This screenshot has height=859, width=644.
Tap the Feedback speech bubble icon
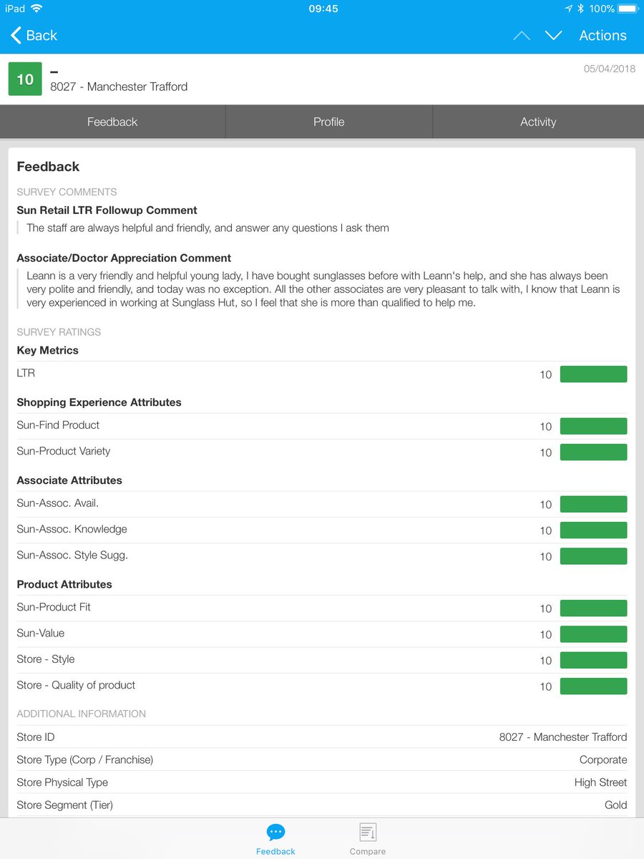(275, 833)
